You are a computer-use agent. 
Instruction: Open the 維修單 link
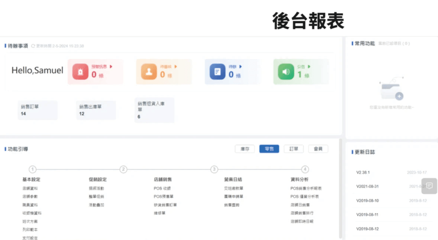pos(160,213)
